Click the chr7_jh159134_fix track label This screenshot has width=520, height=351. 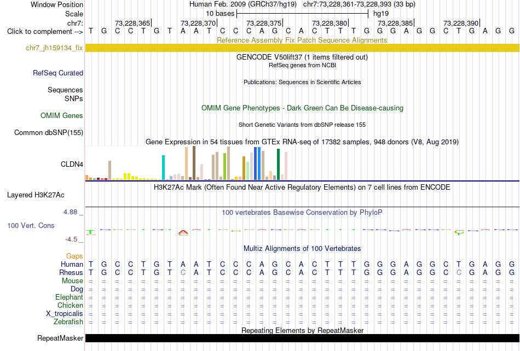(x=54, y=48)
